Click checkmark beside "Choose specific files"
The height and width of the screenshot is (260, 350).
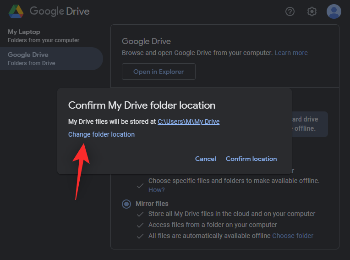tap(140, 186)
